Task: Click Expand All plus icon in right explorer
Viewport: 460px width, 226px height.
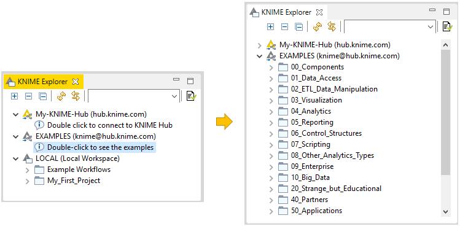Action: click(x=270, y=27)
